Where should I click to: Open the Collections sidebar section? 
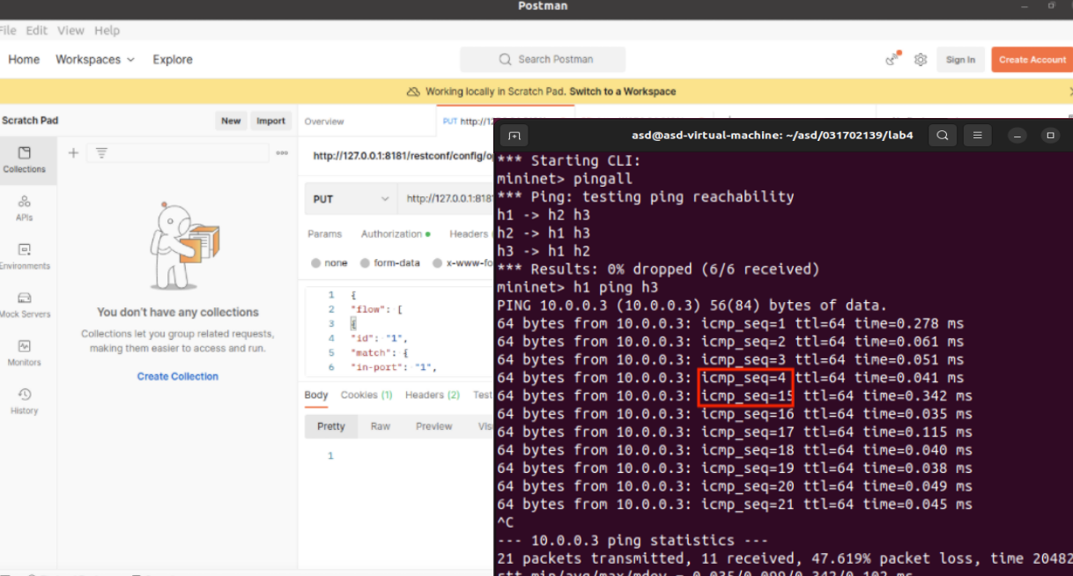(x=25, y=159)
